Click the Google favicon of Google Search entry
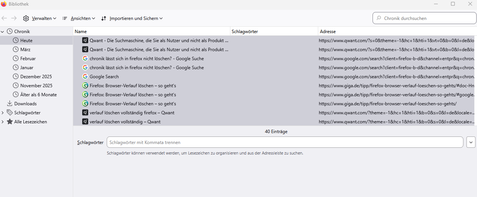Screen dimensions: 477x197 coord(85,77)
